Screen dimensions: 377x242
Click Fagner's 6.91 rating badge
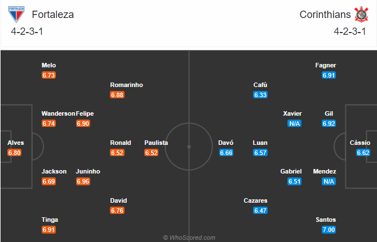329,75
